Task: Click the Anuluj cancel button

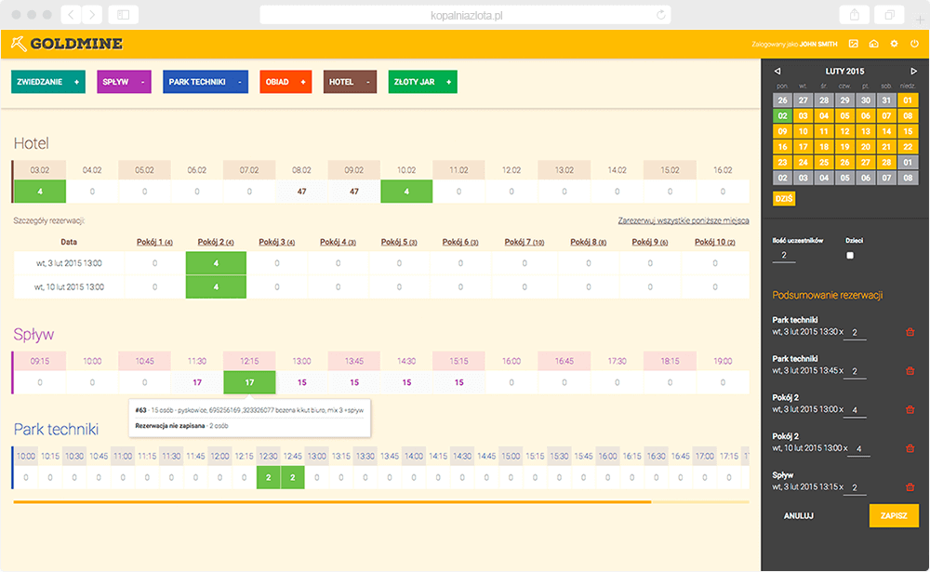Action: tap(799, 515)
